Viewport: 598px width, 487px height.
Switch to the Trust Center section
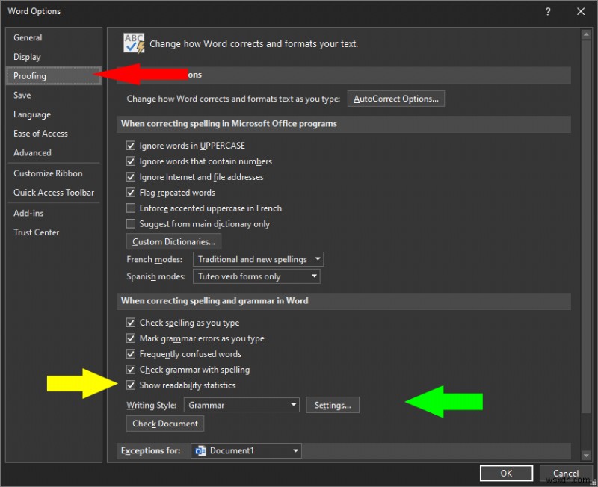pos(36,232)
